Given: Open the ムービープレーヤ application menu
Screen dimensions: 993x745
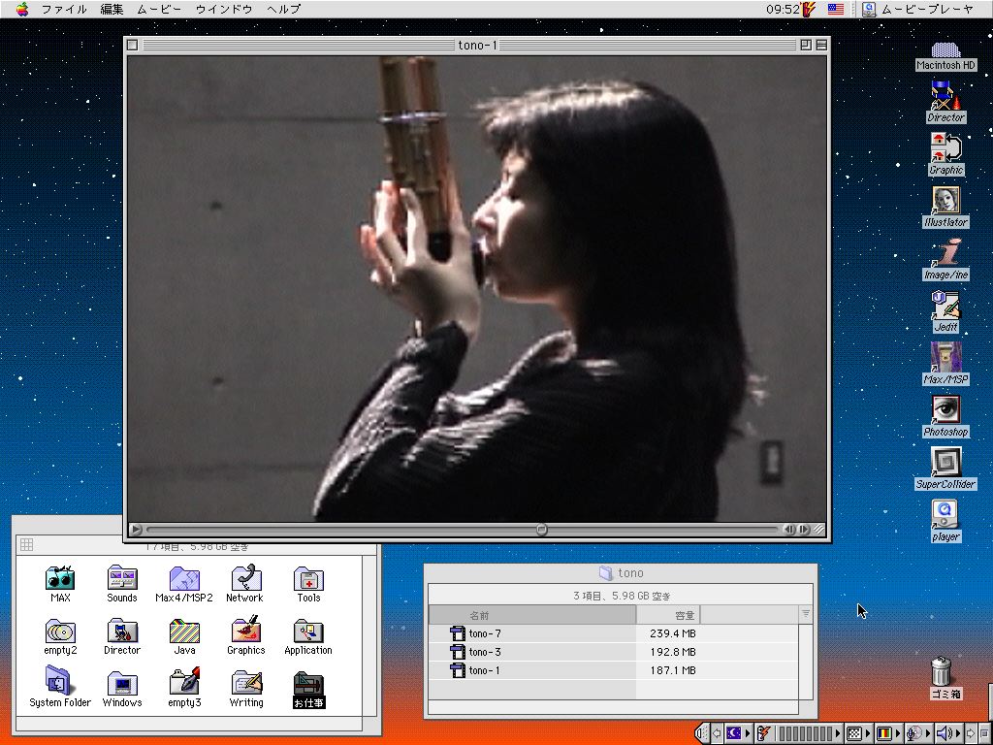Looking at the screenshot, I should (916, 9).
